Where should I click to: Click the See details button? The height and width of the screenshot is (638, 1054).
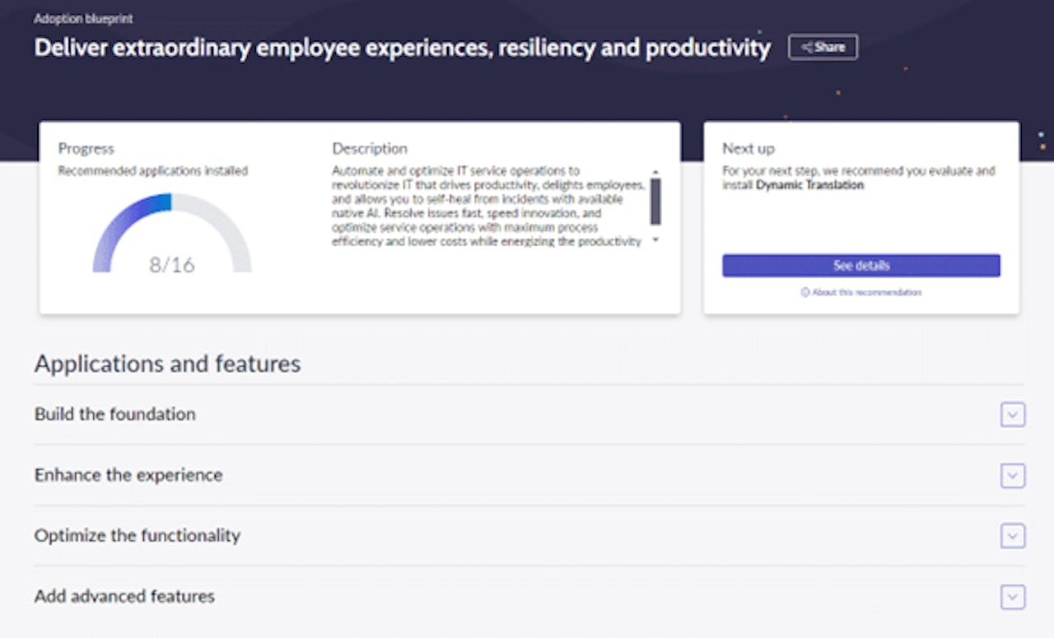(861, 265)
